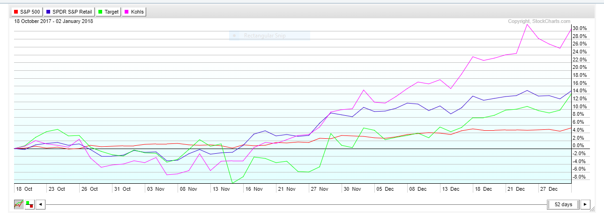Screen dimensions: 604x217
Task: Click the Copyright StockCharts.com text
Action: tap(539, 21)
